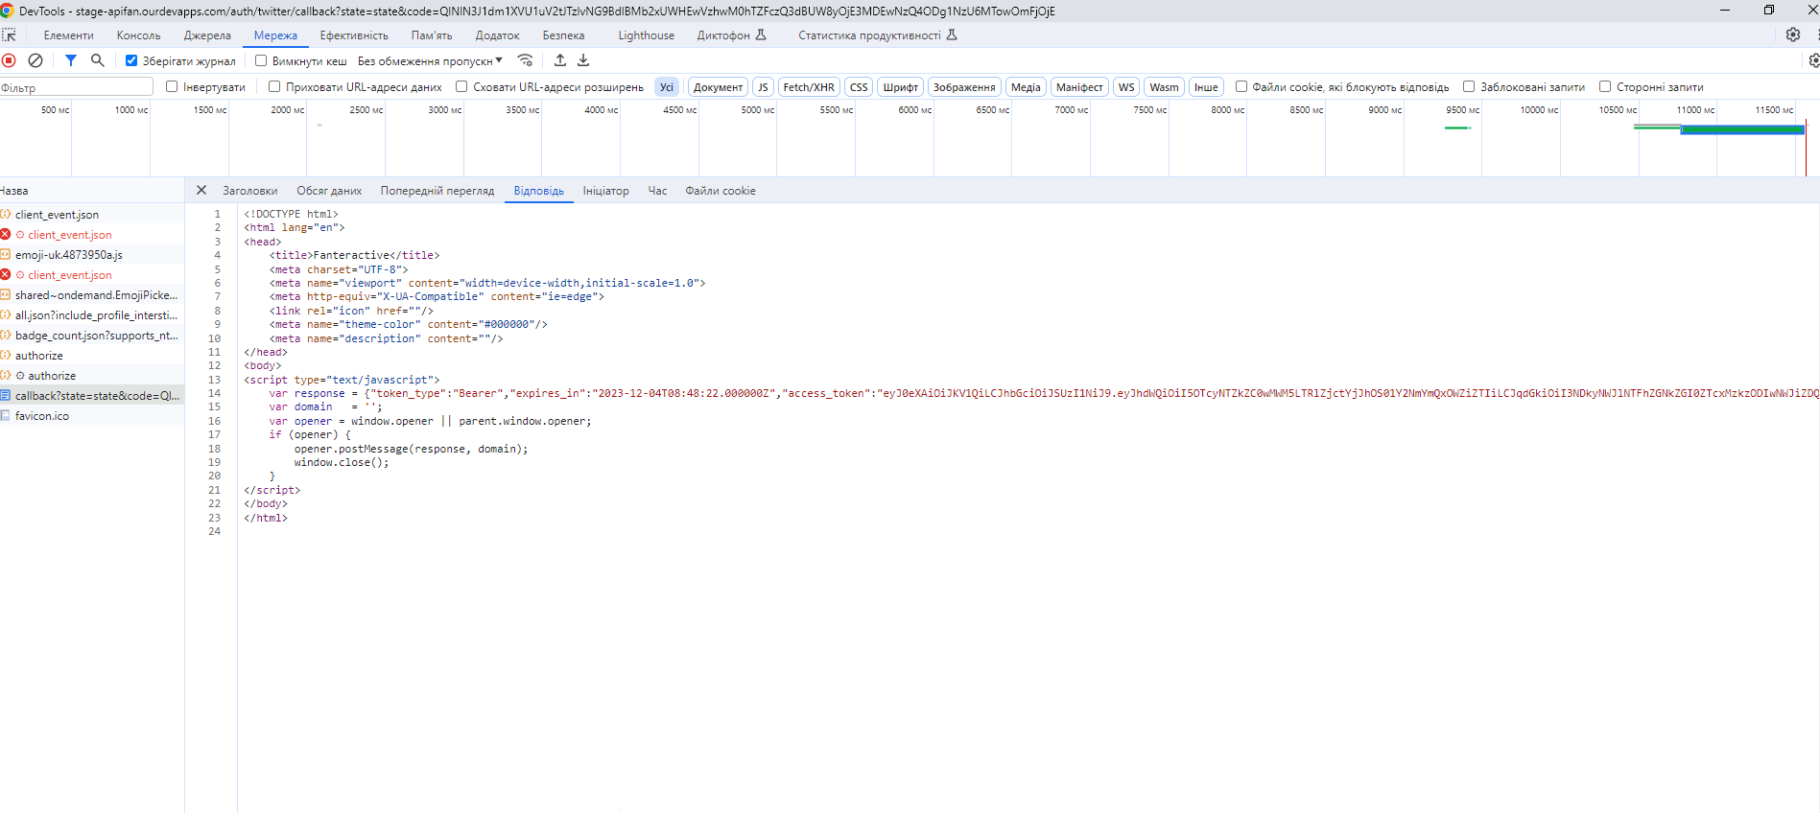Open network conditions wifi icon

coord(525,60)
